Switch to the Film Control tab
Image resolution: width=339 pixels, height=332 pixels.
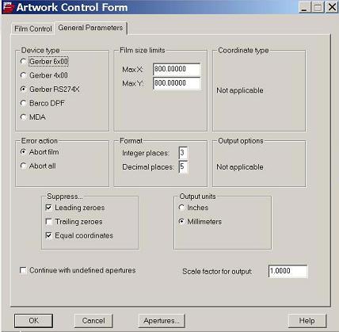(x=33, y=29)
